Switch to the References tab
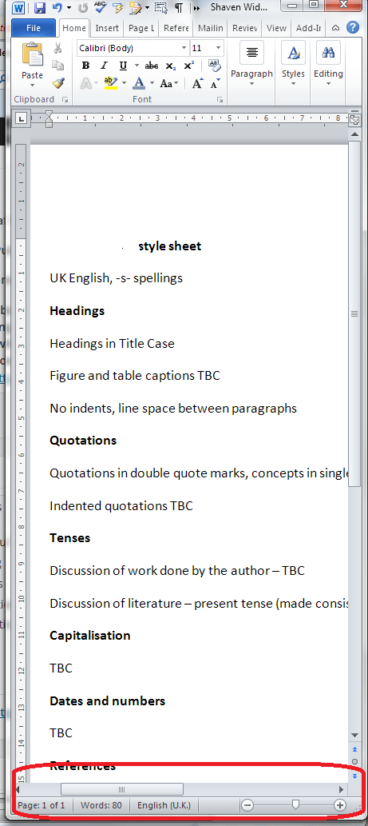 (x=176, y=28)
